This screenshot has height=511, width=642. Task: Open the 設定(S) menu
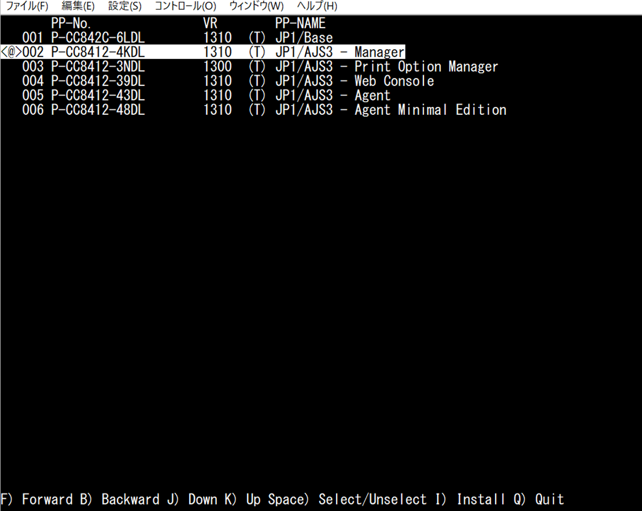(124, 6)
